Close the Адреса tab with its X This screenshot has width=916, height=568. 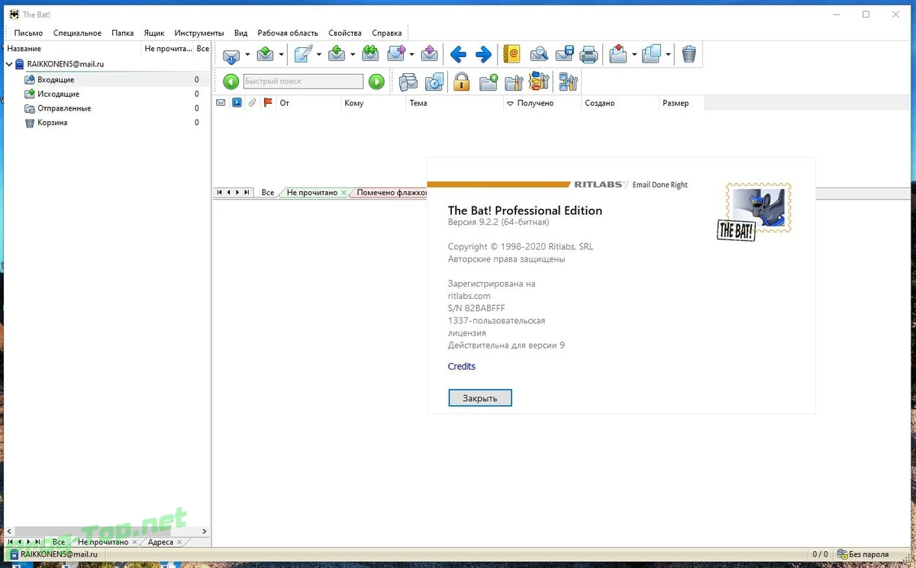point(180,542)
